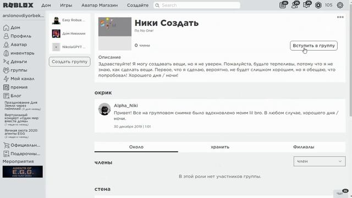Click the Дом Николин group avatar
The image size is (352, 198).
coord(56,34)
